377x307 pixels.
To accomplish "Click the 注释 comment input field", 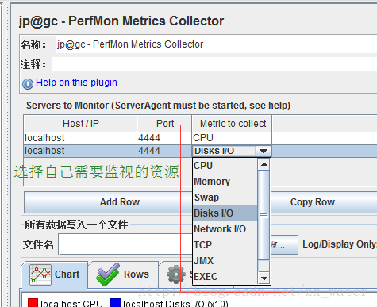I will 214,64.
